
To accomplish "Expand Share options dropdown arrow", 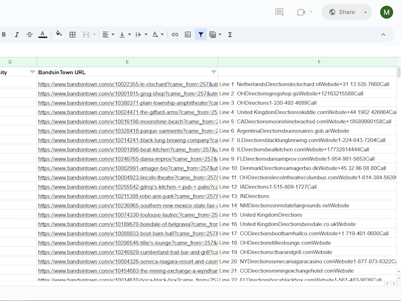I will click(x=365, y=12).
